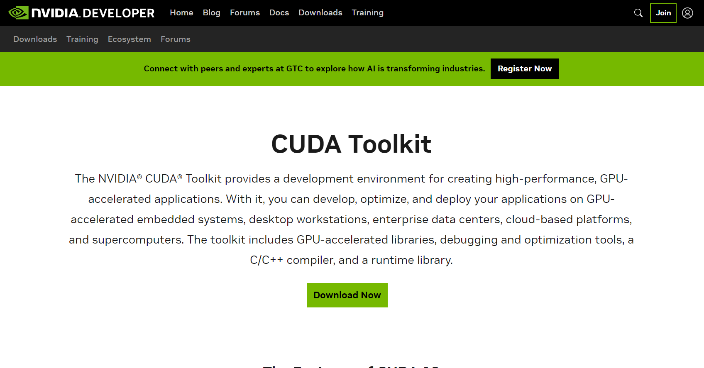The width and height of the screenshot is (704, 368).
Task: Click the Join button
Action: pos(663,13)
